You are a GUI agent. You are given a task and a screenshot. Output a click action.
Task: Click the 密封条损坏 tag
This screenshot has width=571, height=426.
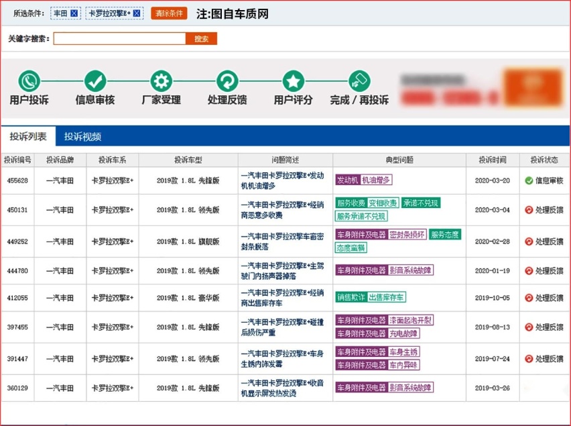click(x=407, y=234)
